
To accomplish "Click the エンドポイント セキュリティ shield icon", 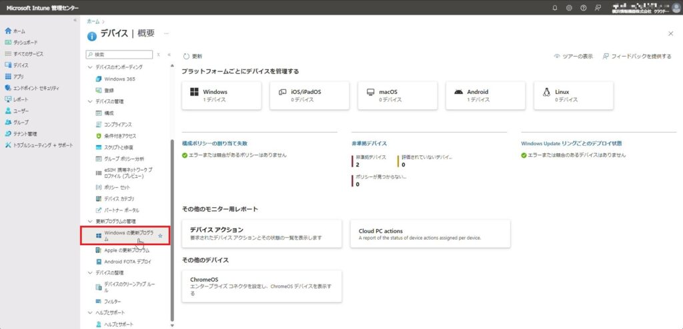I will [8, 87].
